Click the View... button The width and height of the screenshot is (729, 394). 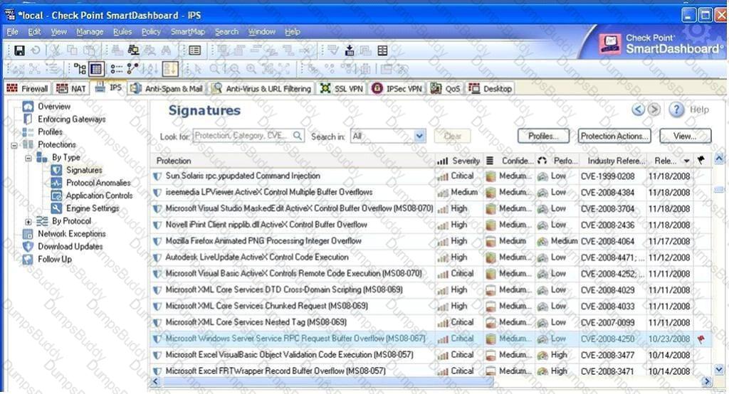click(x=685, y=136)
